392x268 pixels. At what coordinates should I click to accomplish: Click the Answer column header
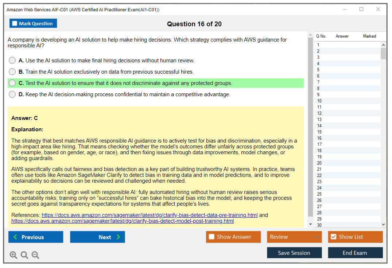[343, 36]
